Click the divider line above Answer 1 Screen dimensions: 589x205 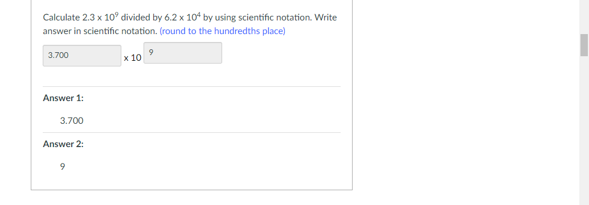pyautogui.click(x=191, y=86)
